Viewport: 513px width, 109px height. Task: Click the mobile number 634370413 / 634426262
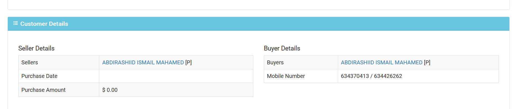tap(371, 76)
